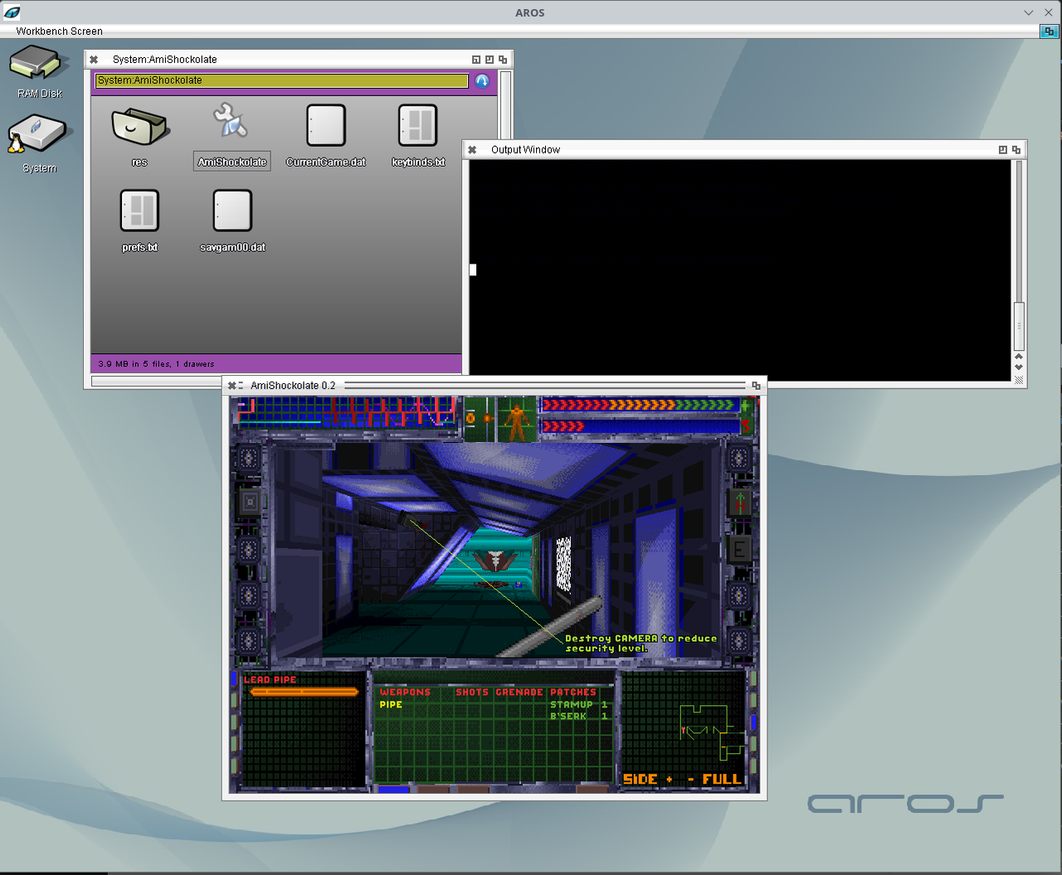The width and height of the screenshot is (1062, 875).
Task: Click Output Window scroll down arrow
Action: [x=1019, y=367]
